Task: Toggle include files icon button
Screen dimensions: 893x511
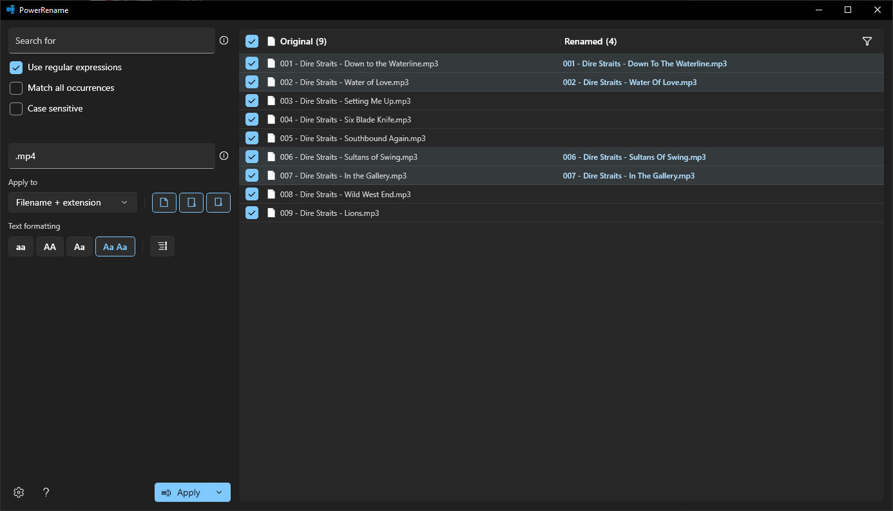Action: coord(164,202)
